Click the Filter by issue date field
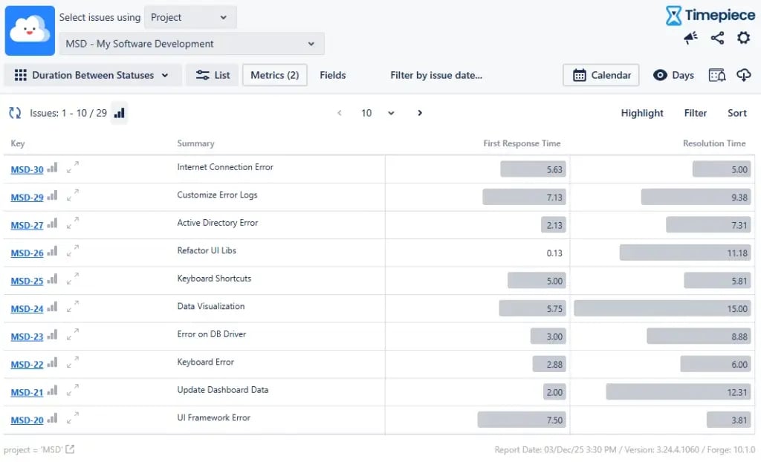The image size is (761, 462). (x=436, y=75)
